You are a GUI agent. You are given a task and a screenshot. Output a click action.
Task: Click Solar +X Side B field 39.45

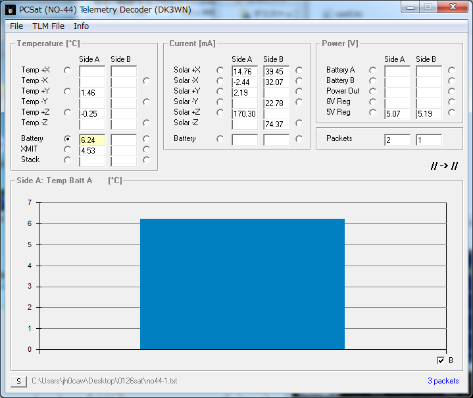click(276, 71)
